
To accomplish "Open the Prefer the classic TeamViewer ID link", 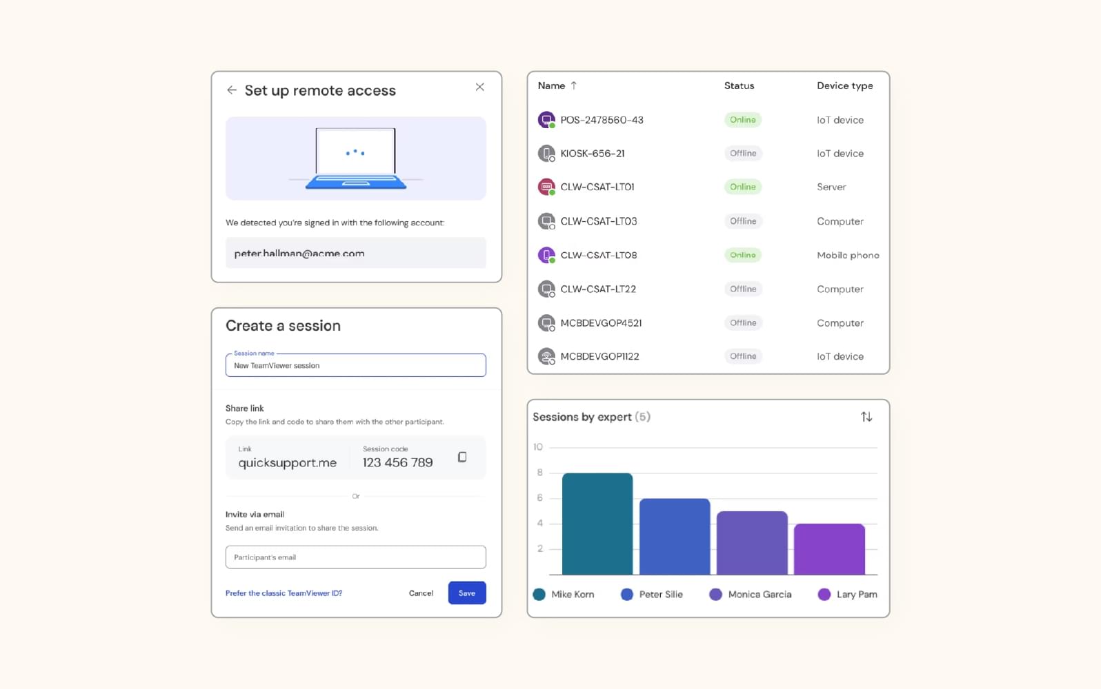I will pyautogui.click(x=284, y=593).
